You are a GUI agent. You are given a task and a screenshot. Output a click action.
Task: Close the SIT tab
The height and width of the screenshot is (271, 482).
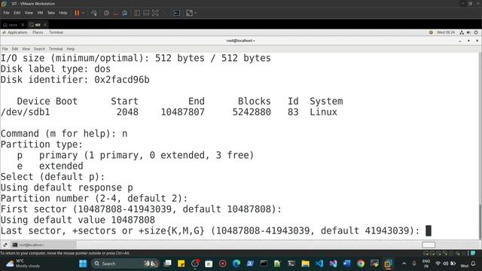click(45, 25)
